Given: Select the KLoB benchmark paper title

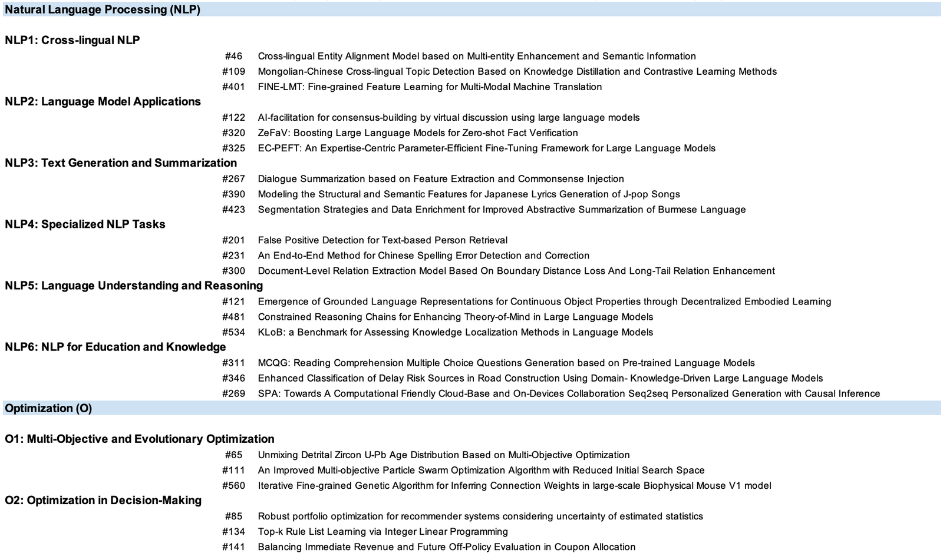Looking at the screenshot, I should click(x=455, y=332).
